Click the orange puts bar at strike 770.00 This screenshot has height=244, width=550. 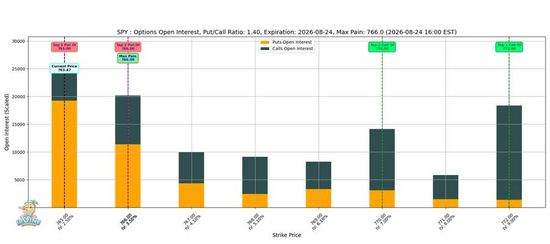pyautogui.click(x=382, y=199)
